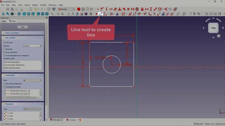Uncheck the Constraint1 checkbox
Screen dimensions: 225x126
[5, 91]
